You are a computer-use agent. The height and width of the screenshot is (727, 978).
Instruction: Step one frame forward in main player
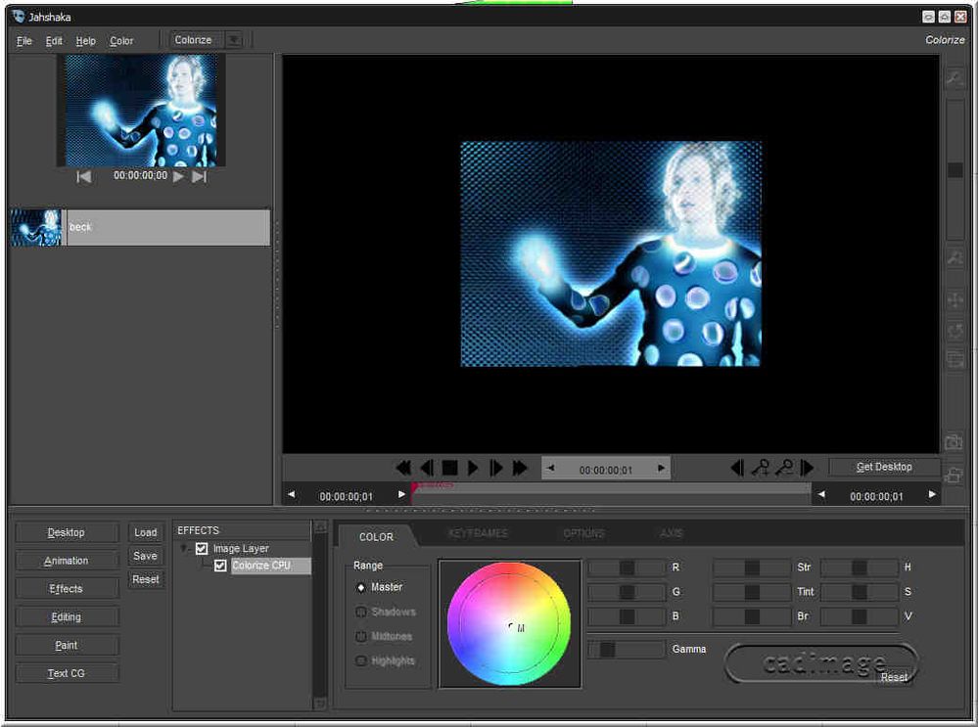pyautogui.click(x=496, y=468)
